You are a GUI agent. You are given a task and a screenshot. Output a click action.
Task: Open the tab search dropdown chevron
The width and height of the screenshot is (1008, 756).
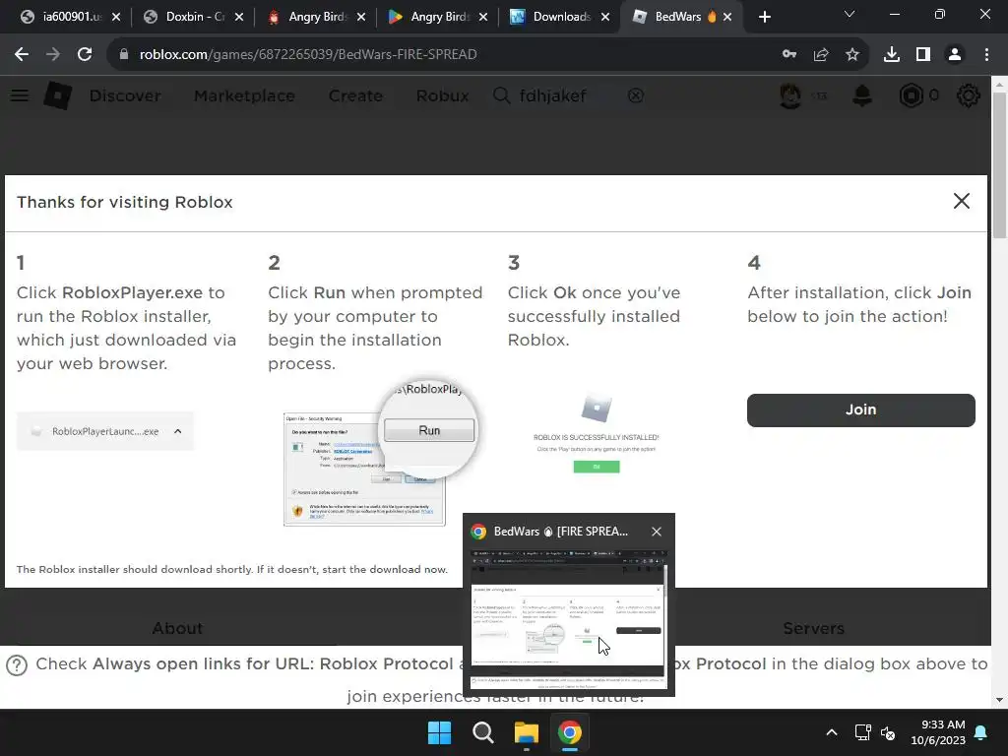pyautogui.click(x=850, y=14)
